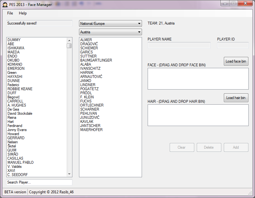Image resolution: width=255 pixels, height=198 pixels.
Task: Select HARNIK in the Austria squad
Action: coord(110,73)
